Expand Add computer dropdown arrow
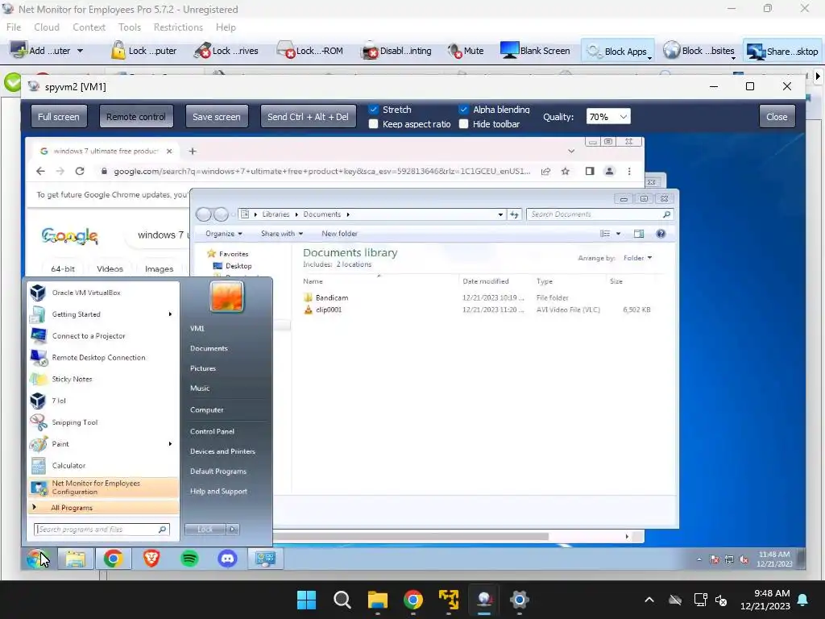825x619 pixels. tap(80, 51)
